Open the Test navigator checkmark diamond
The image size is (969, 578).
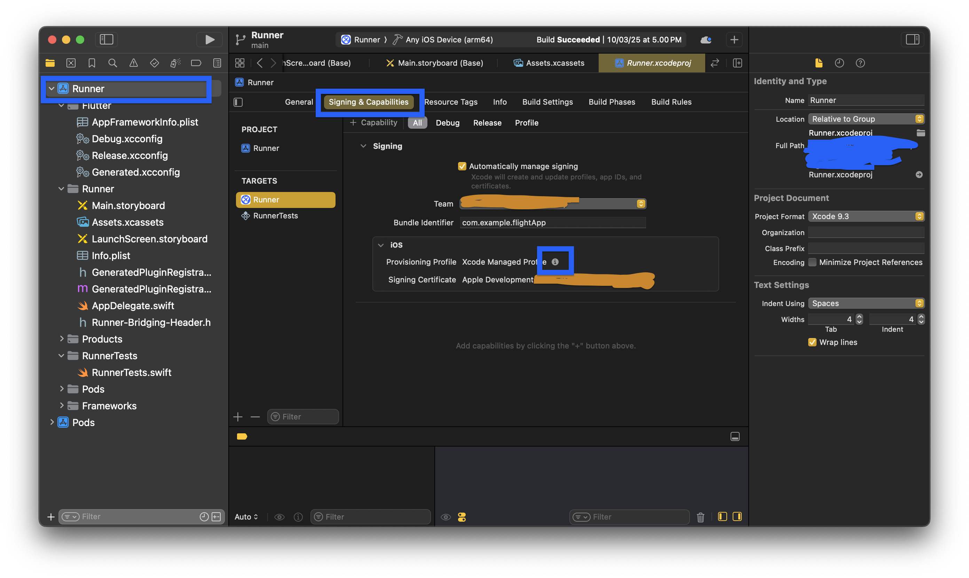154,63
